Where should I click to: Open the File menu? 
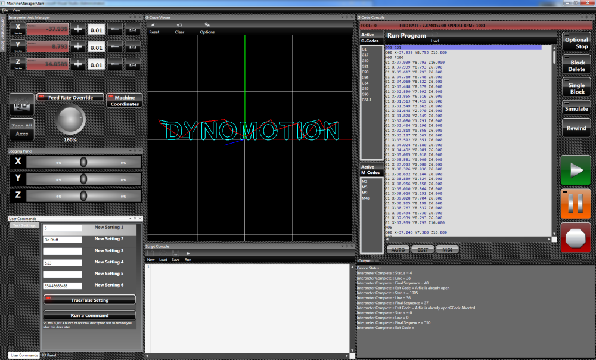click(5, 10)
